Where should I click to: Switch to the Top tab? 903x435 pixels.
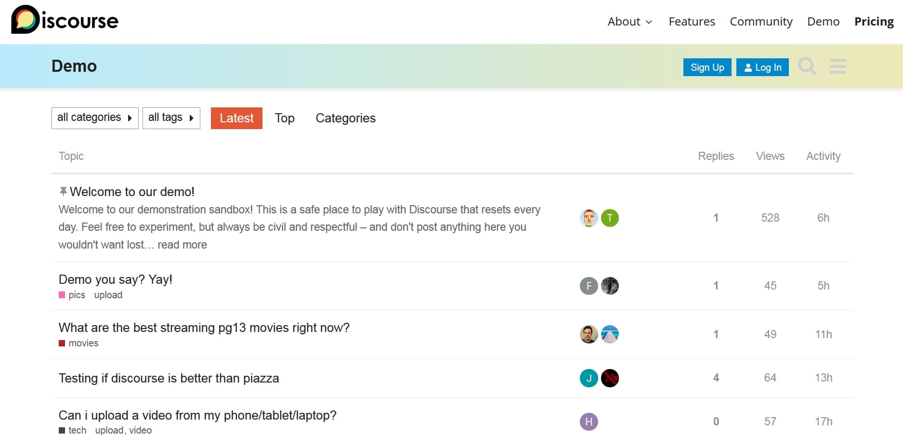tap(285, 118)
